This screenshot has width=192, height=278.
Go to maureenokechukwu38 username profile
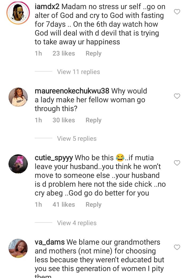pos(72,91)
